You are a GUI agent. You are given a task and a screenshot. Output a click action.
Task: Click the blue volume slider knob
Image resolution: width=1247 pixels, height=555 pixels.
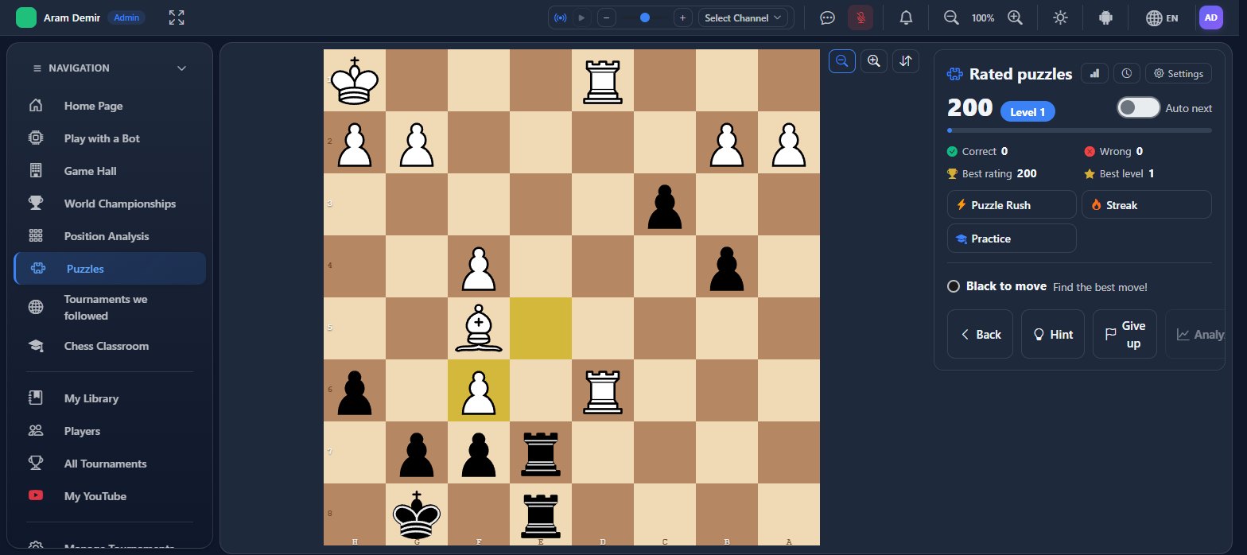point(644,17)
